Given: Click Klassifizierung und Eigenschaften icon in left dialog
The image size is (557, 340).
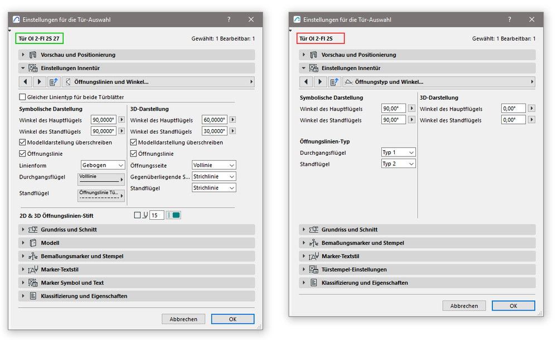Looking at the screenshot, I should coord(33,296).
